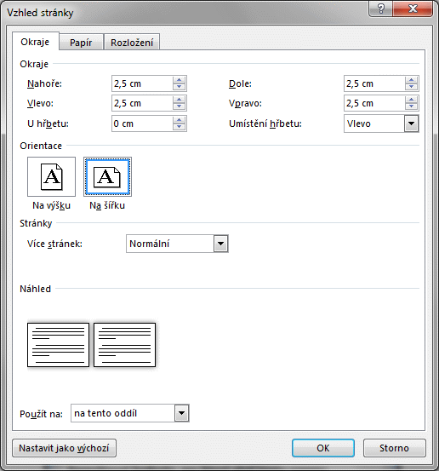This screenshot has width=439, height=471.
Task: Select the Na výšku portrait orientation icon
Action: tap(51, 176)
